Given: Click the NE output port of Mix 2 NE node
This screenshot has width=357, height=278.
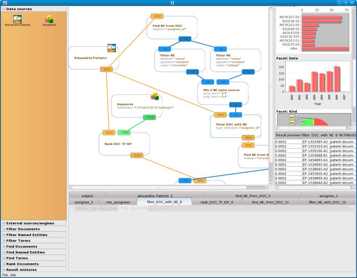Looking at the screenshot, I should pos(236,105).
